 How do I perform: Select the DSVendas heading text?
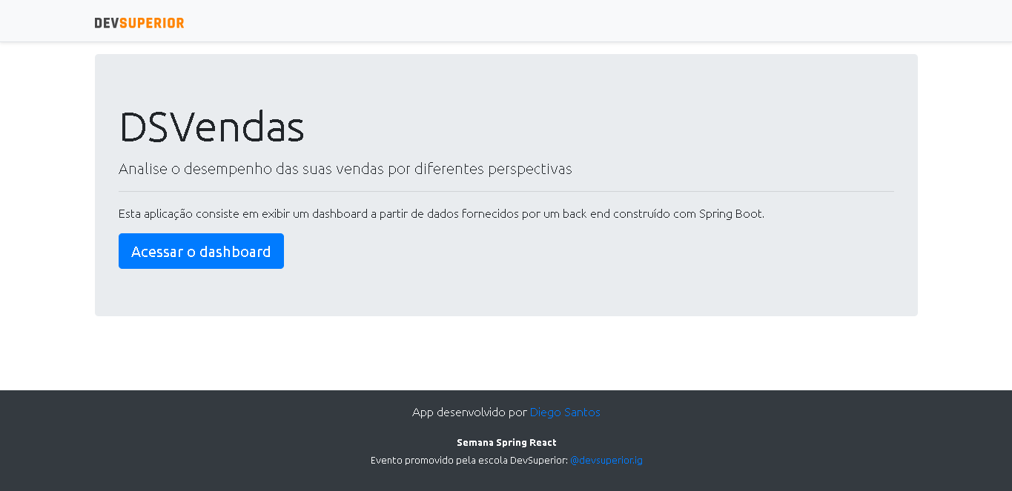pyautogui.click(x=211, y=127)
